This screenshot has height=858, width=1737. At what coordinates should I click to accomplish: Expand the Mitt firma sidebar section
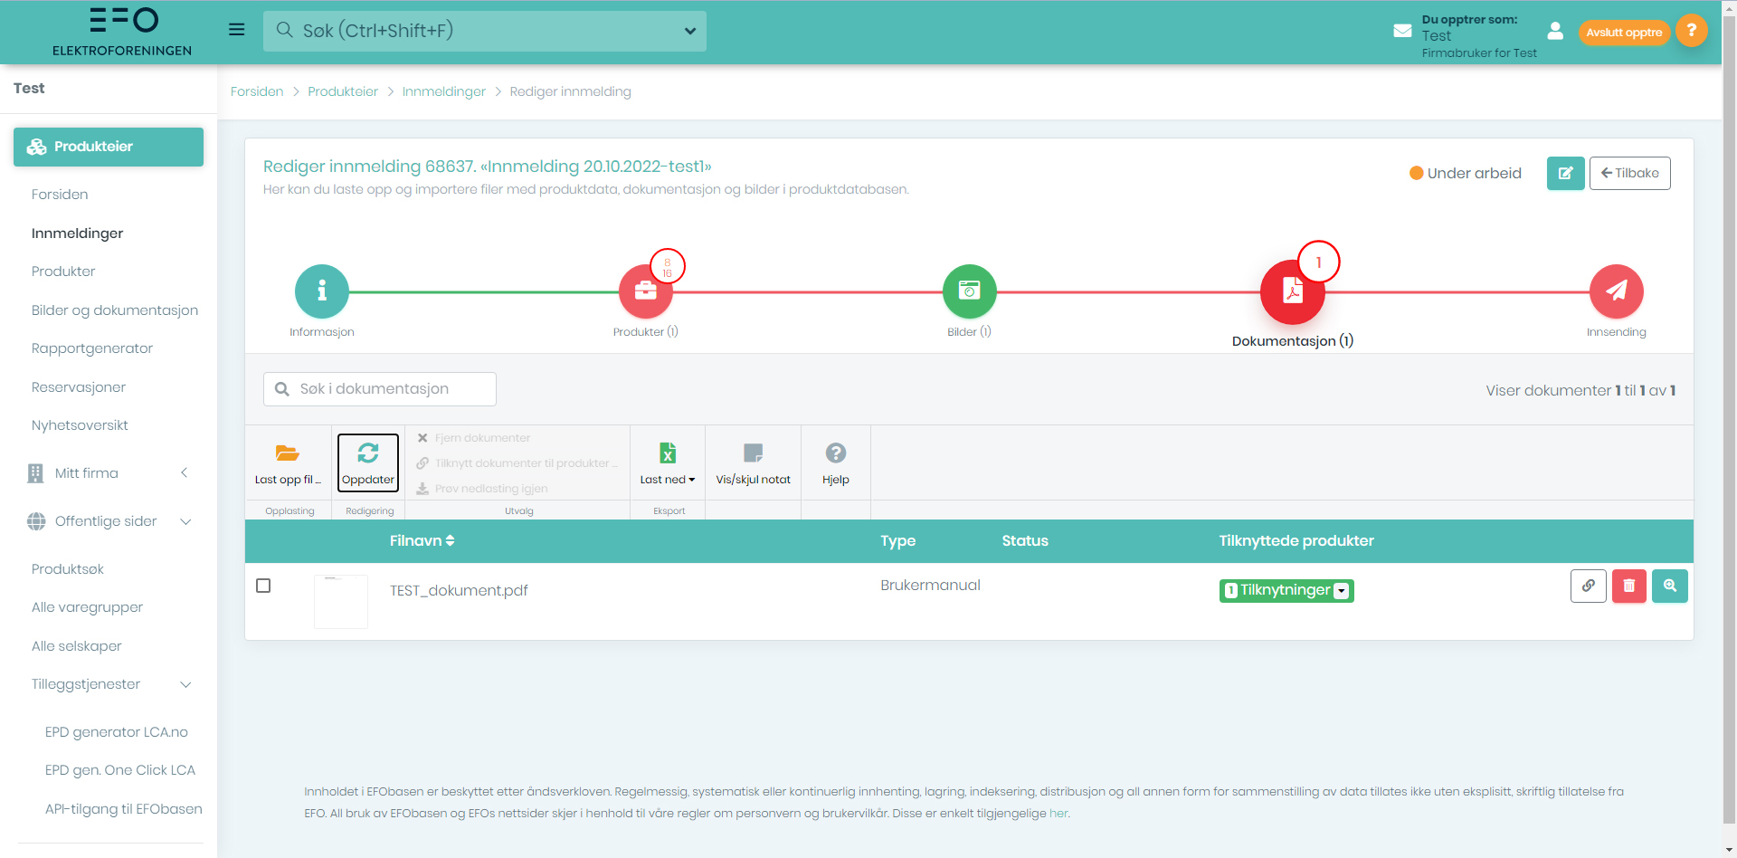click(x=109, y=473)
